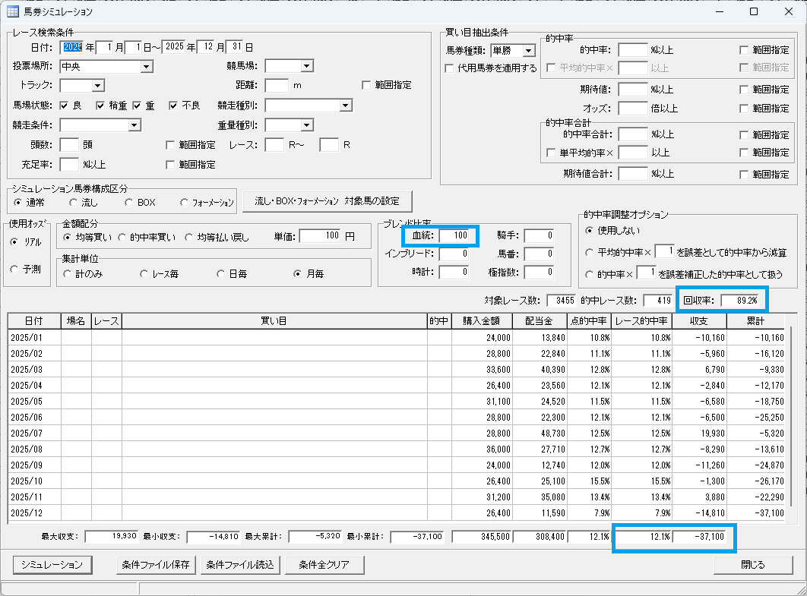
Task: Click the 累計 column header
Action: [755, 321]
